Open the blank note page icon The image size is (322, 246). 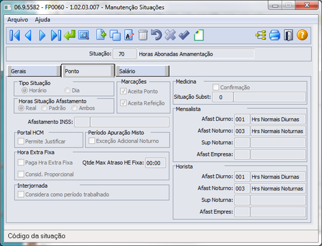pos(199,35)
